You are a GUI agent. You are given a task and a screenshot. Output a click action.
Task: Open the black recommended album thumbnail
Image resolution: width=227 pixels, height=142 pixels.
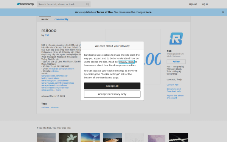click(179, 137)
